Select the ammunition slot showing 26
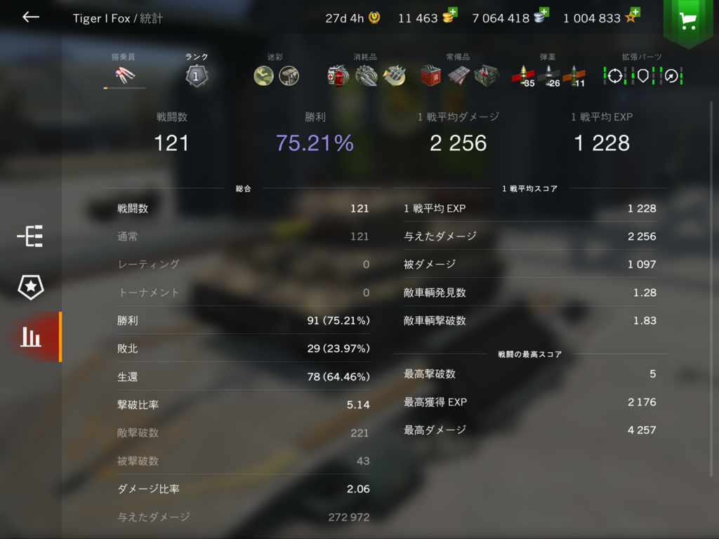This screenshot has width=719, height=539. tap(549, 76)
